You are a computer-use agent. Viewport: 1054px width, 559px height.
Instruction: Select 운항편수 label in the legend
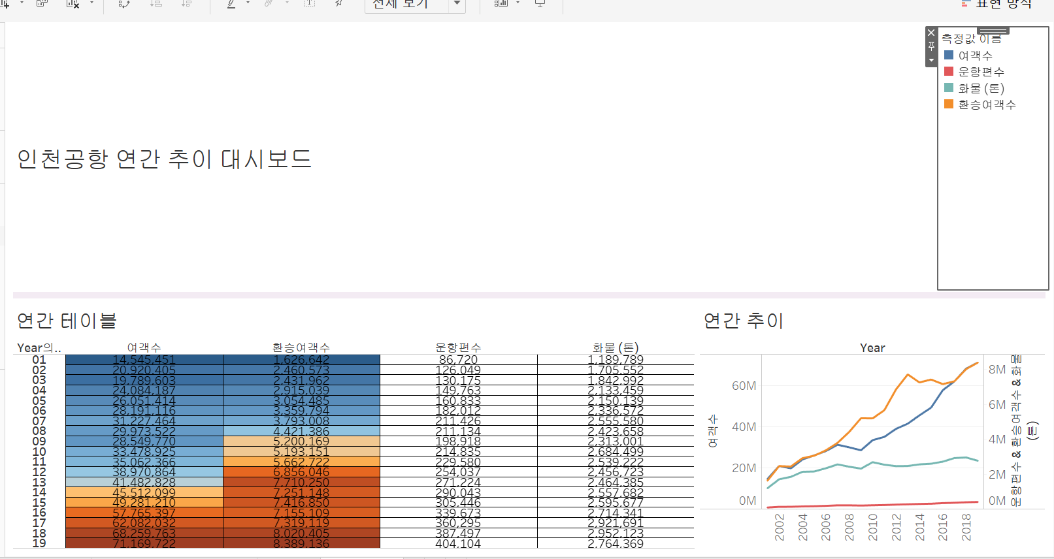[x=981, y=72]
